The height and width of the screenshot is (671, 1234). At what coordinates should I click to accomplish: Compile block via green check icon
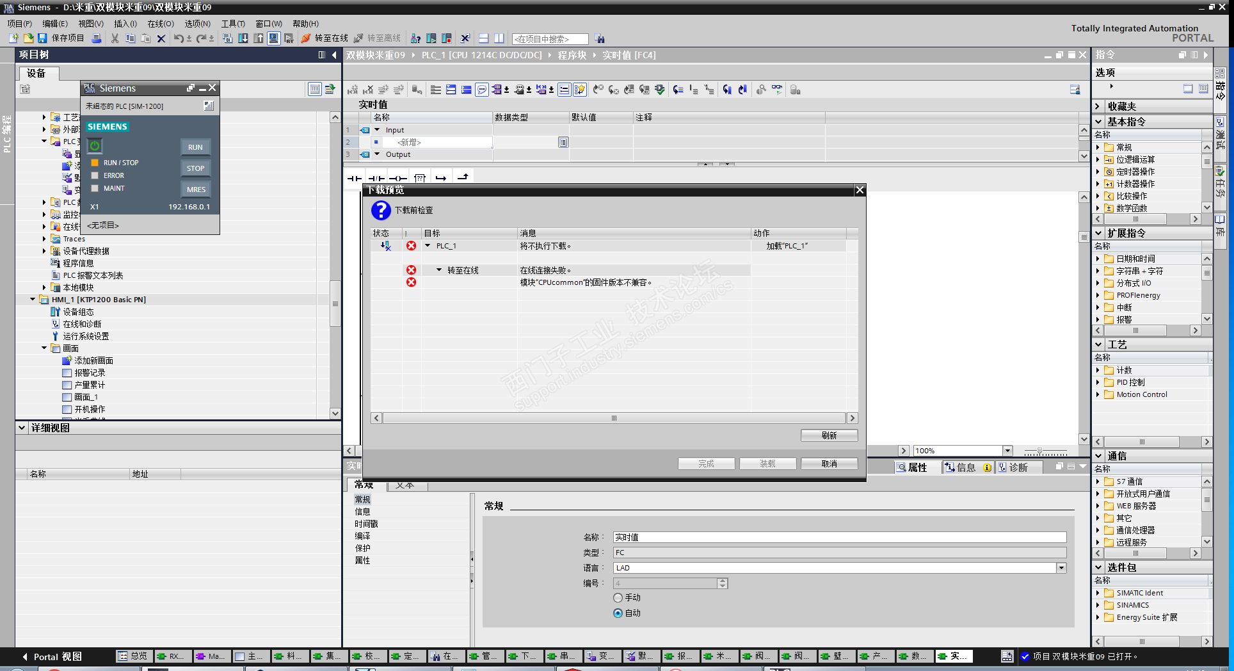pyautogui.click(x=659, y=90)
